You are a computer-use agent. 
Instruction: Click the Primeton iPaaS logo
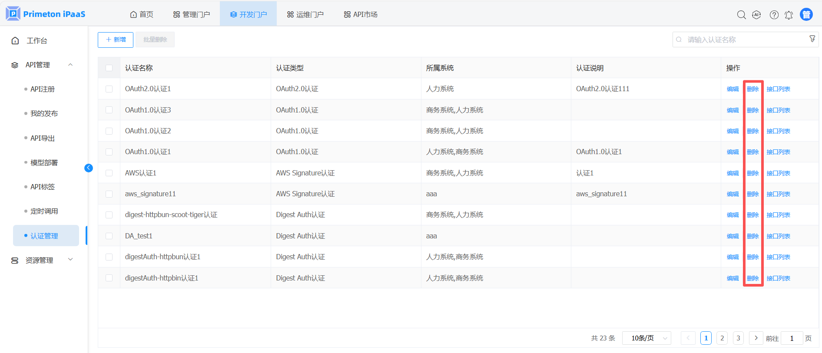[x=46, y=14]
